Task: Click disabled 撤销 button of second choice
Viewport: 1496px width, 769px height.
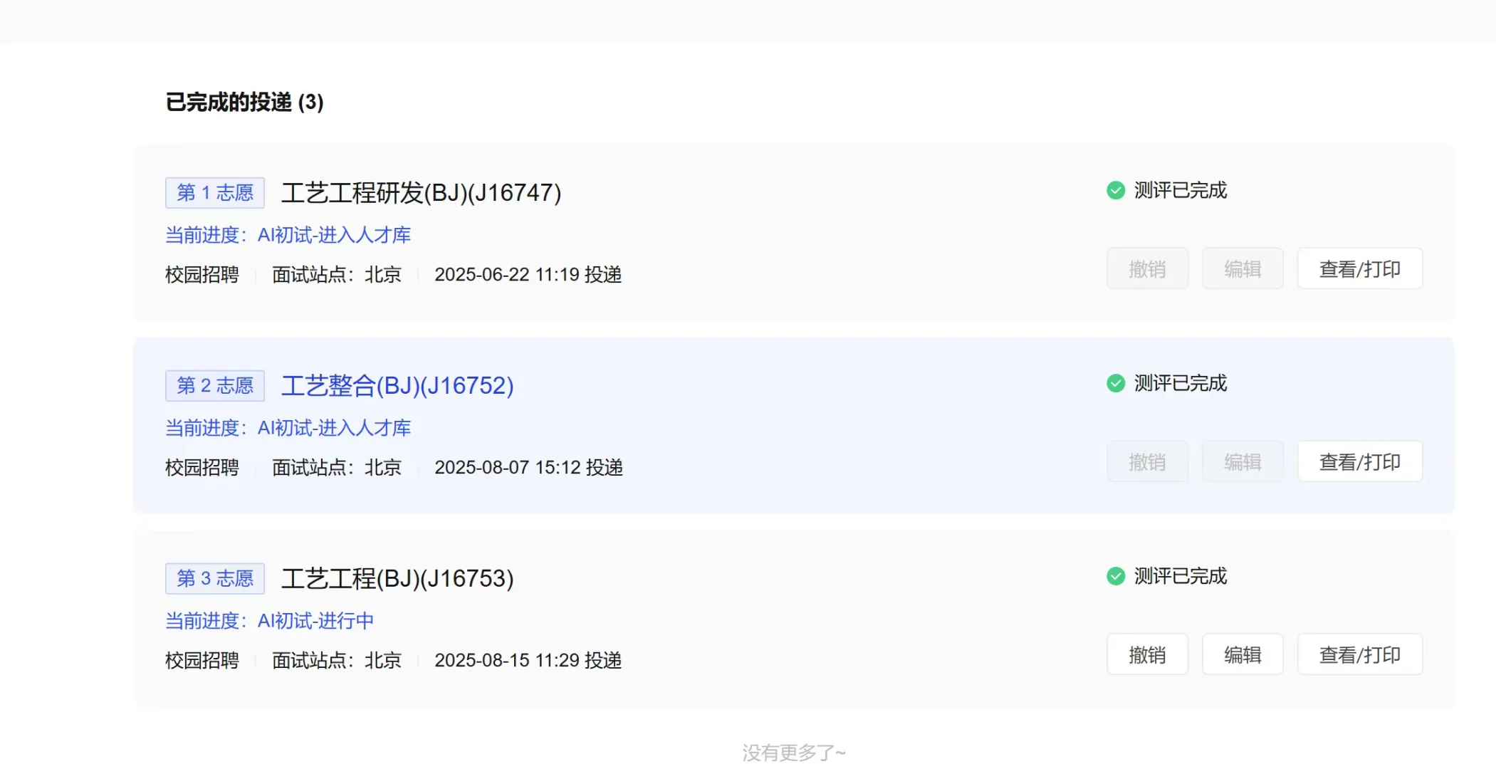Action: [1146, 461]
